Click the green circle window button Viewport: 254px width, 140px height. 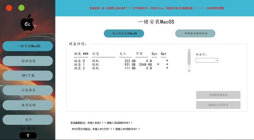(x=21, y=8)
